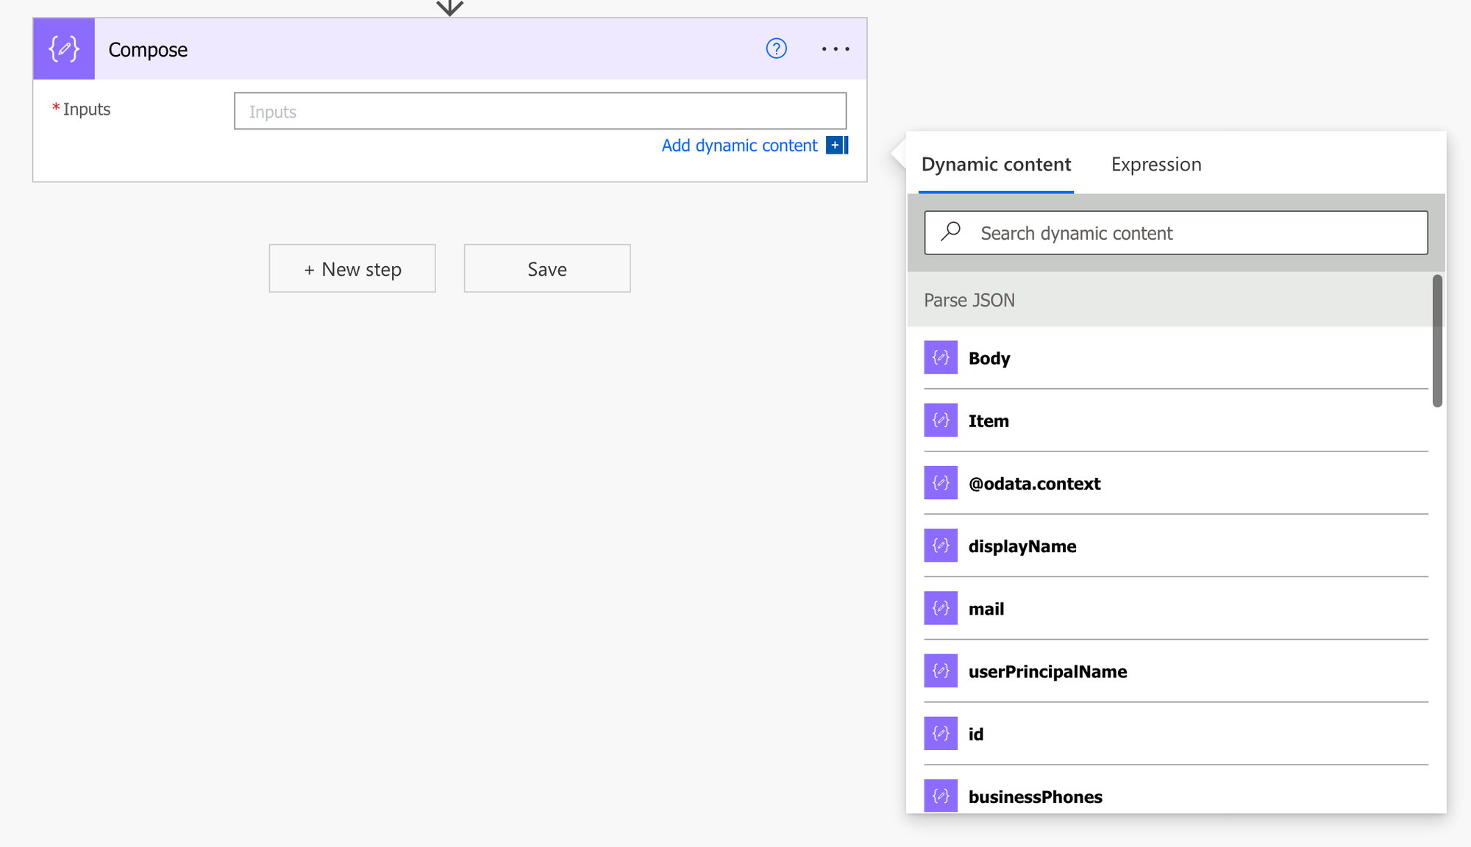Viewport: 1471px width, 847px height.
Task: Click the Add dynamic content link
Action: [739, 146]
